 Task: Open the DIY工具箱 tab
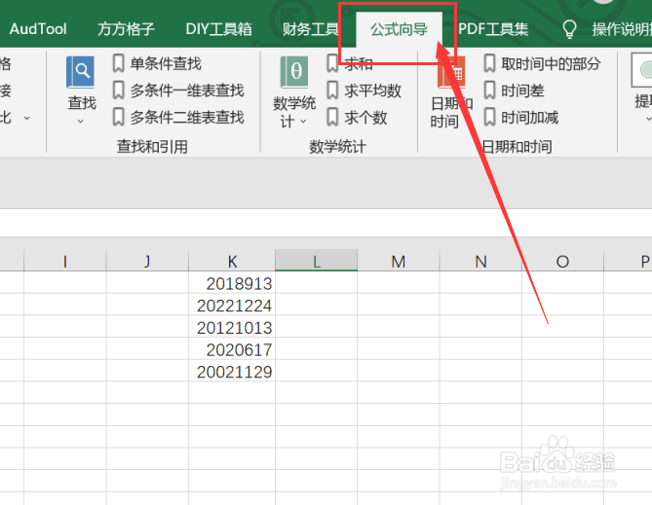point(218,29)
